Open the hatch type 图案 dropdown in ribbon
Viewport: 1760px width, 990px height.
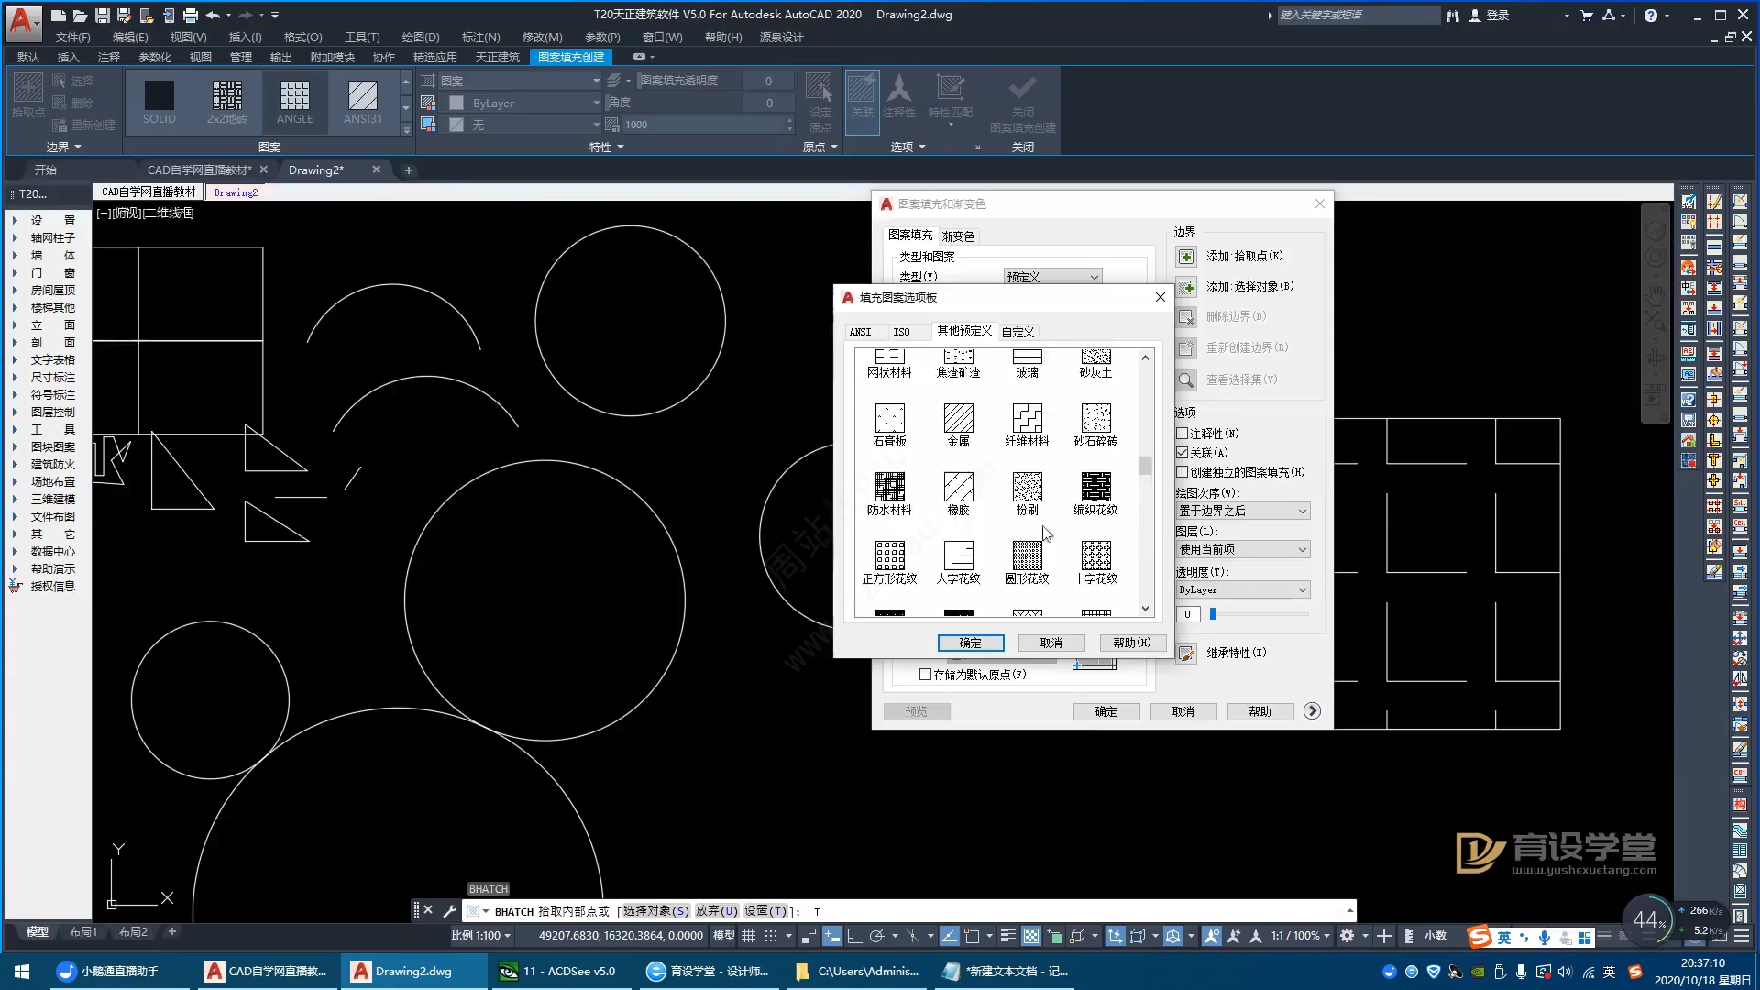pyautogui.click(x=520, y=81)
